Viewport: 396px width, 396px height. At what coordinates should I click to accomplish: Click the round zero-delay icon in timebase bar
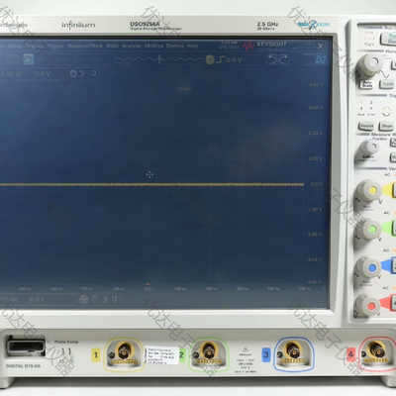(84, 299)
